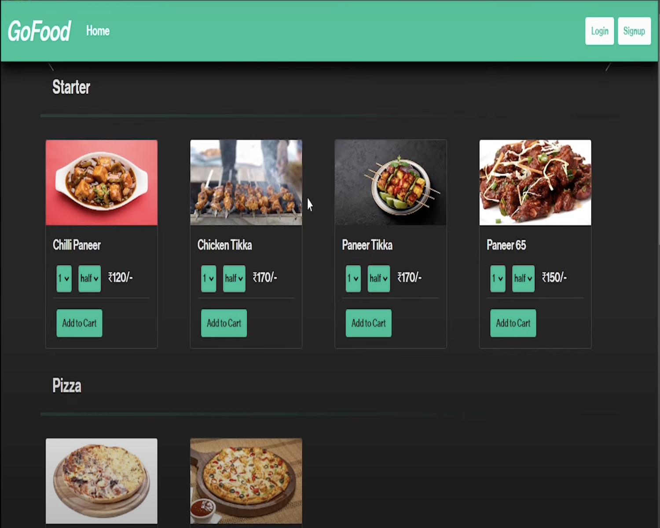Click the Paneer 65 dish image

pos(535,183)
